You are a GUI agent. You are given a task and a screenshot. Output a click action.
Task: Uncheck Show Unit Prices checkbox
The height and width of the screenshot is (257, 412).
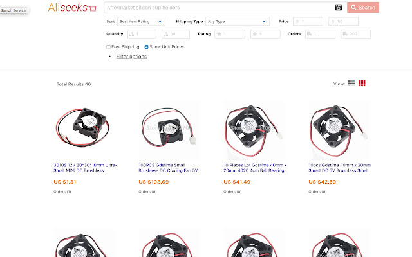[147, 47]
